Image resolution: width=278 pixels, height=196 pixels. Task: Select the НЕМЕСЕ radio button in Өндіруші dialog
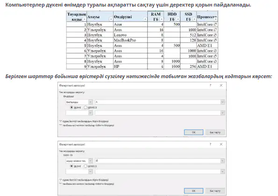pyautogui.click(x=86, y=108)
